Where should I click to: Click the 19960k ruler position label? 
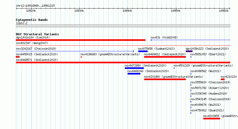point(224,11)
